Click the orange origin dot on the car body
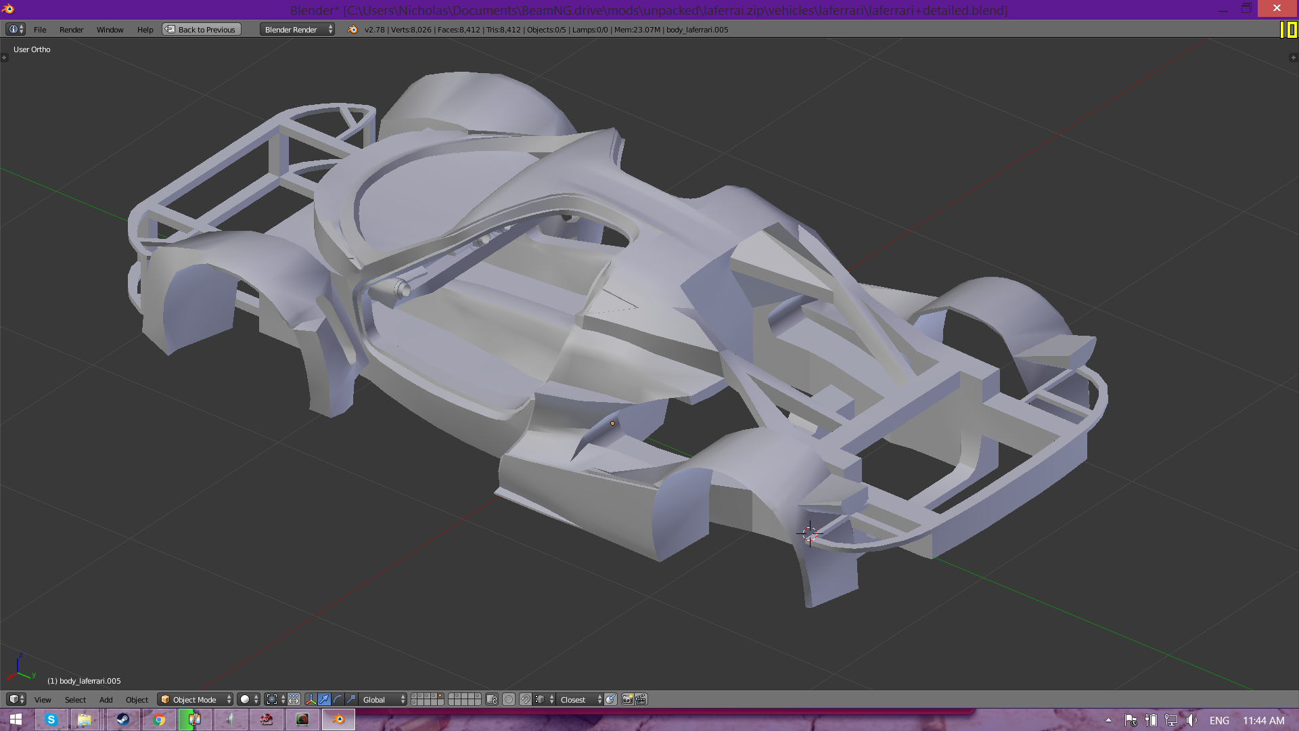The image size is (1299, 731). (x=612, y=424)
